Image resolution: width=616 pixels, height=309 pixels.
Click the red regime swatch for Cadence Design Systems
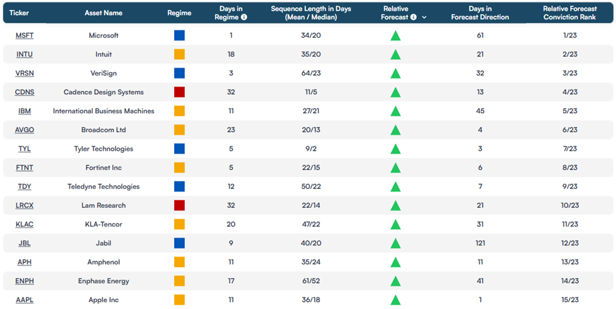pyautogui.click(x=180, y=92)
